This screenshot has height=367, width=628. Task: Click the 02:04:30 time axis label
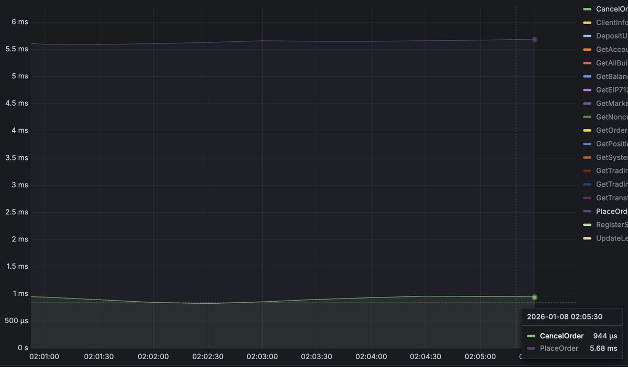(425, 357)
